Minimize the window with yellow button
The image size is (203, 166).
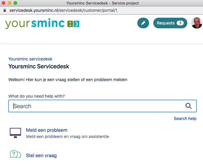click(9, 3)
